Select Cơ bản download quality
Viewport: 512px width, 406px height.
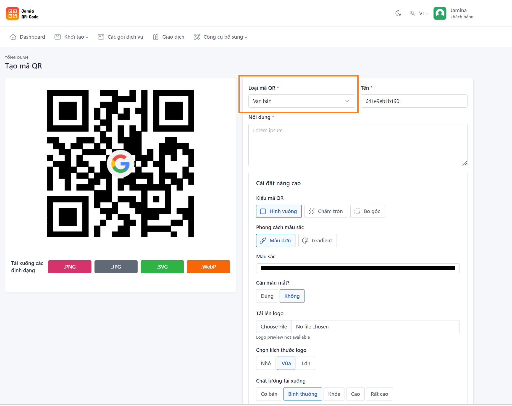click(x=269, y=394)
